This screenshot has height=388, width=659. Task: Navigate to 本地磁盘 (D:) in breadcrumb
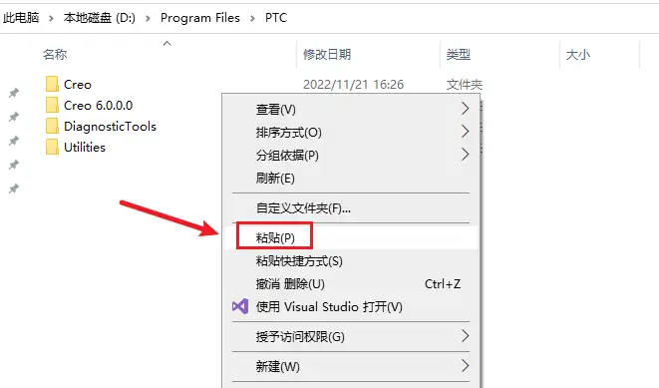tap(99, 18)
